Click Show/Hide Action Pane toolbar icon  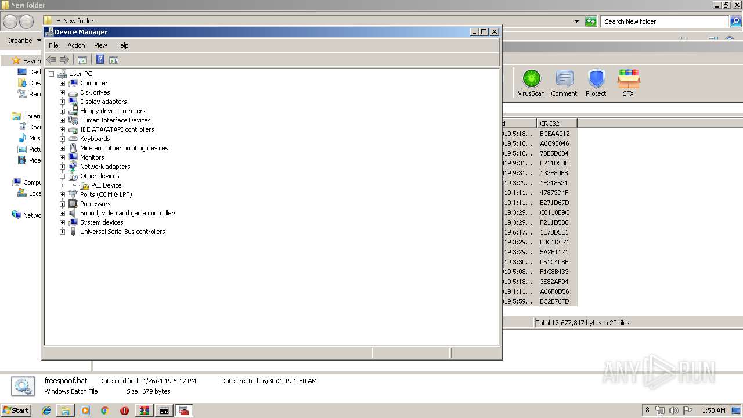click(x=114, y=60)
